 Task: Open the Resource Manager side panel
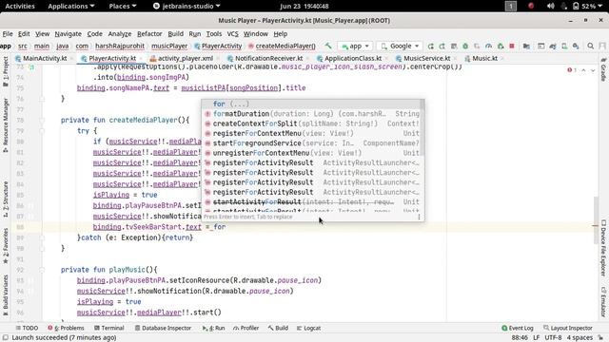[6, 125]
